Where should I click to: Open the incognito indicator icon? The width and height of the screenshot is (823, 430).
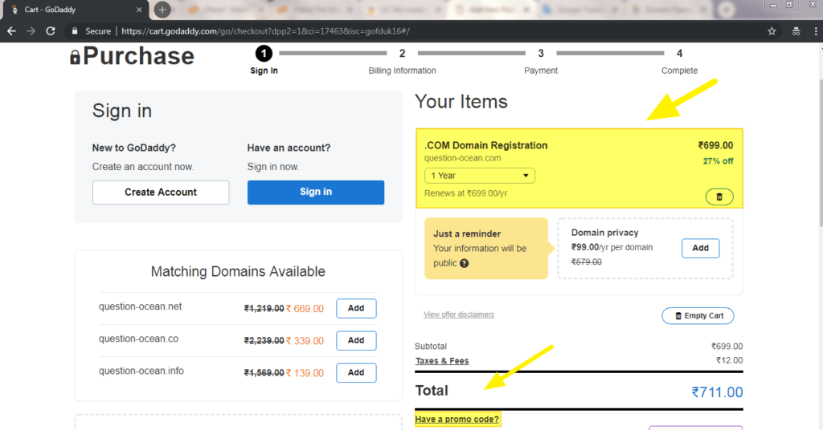pyautogui.click(x=796, y=31)
